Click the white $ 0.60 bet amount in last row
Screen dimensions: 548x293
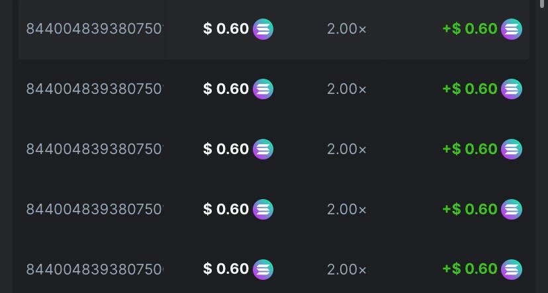point(226,269)
